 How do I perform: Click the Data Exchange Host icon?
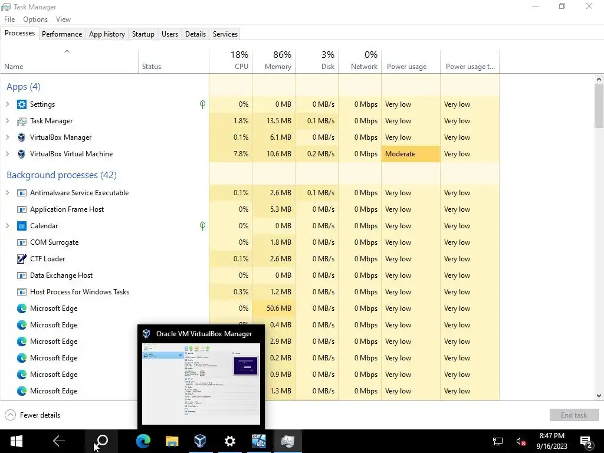coord(22,275)
